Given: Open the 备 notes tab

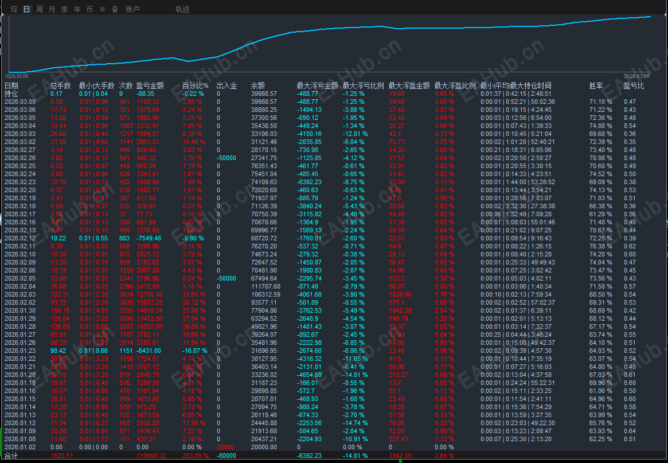Looking at the screenshot, I should click(x=115, y=9).
